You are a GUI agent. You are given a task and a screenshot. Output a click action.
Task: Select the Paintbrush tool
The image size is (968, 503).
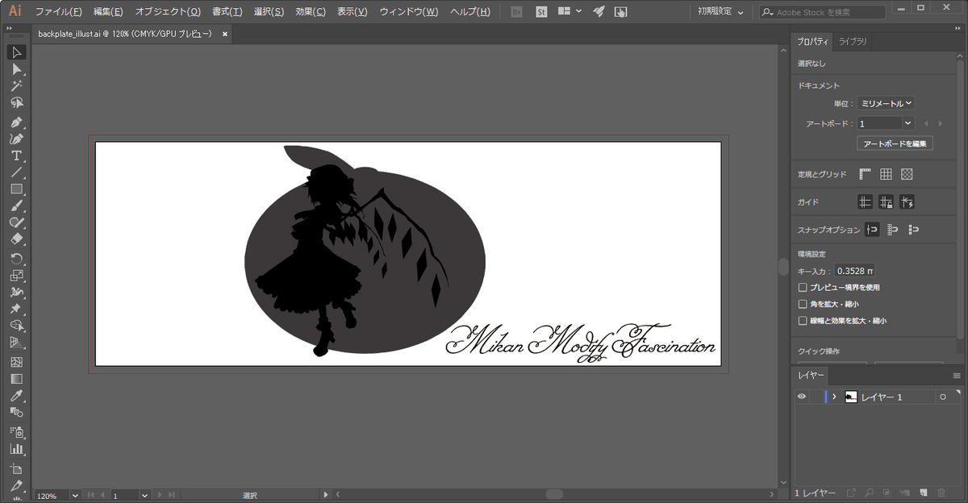click(16, 206)
